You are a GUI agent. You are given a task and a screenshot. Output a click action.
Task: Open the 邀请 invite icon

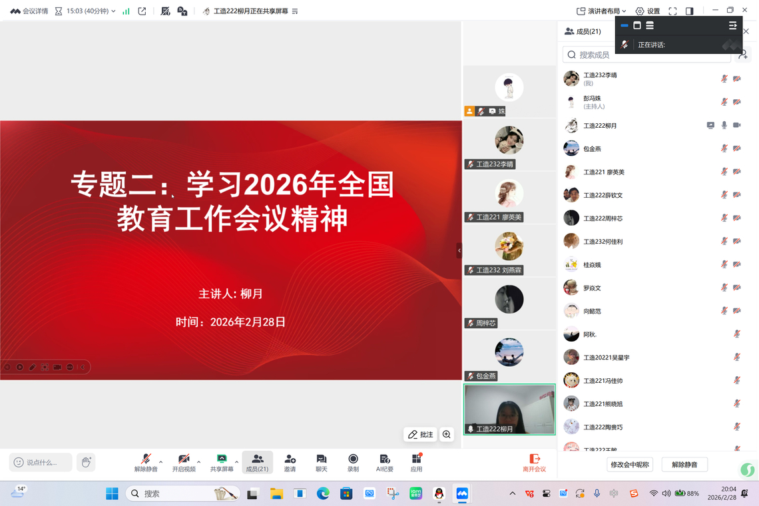pos(290,459)
